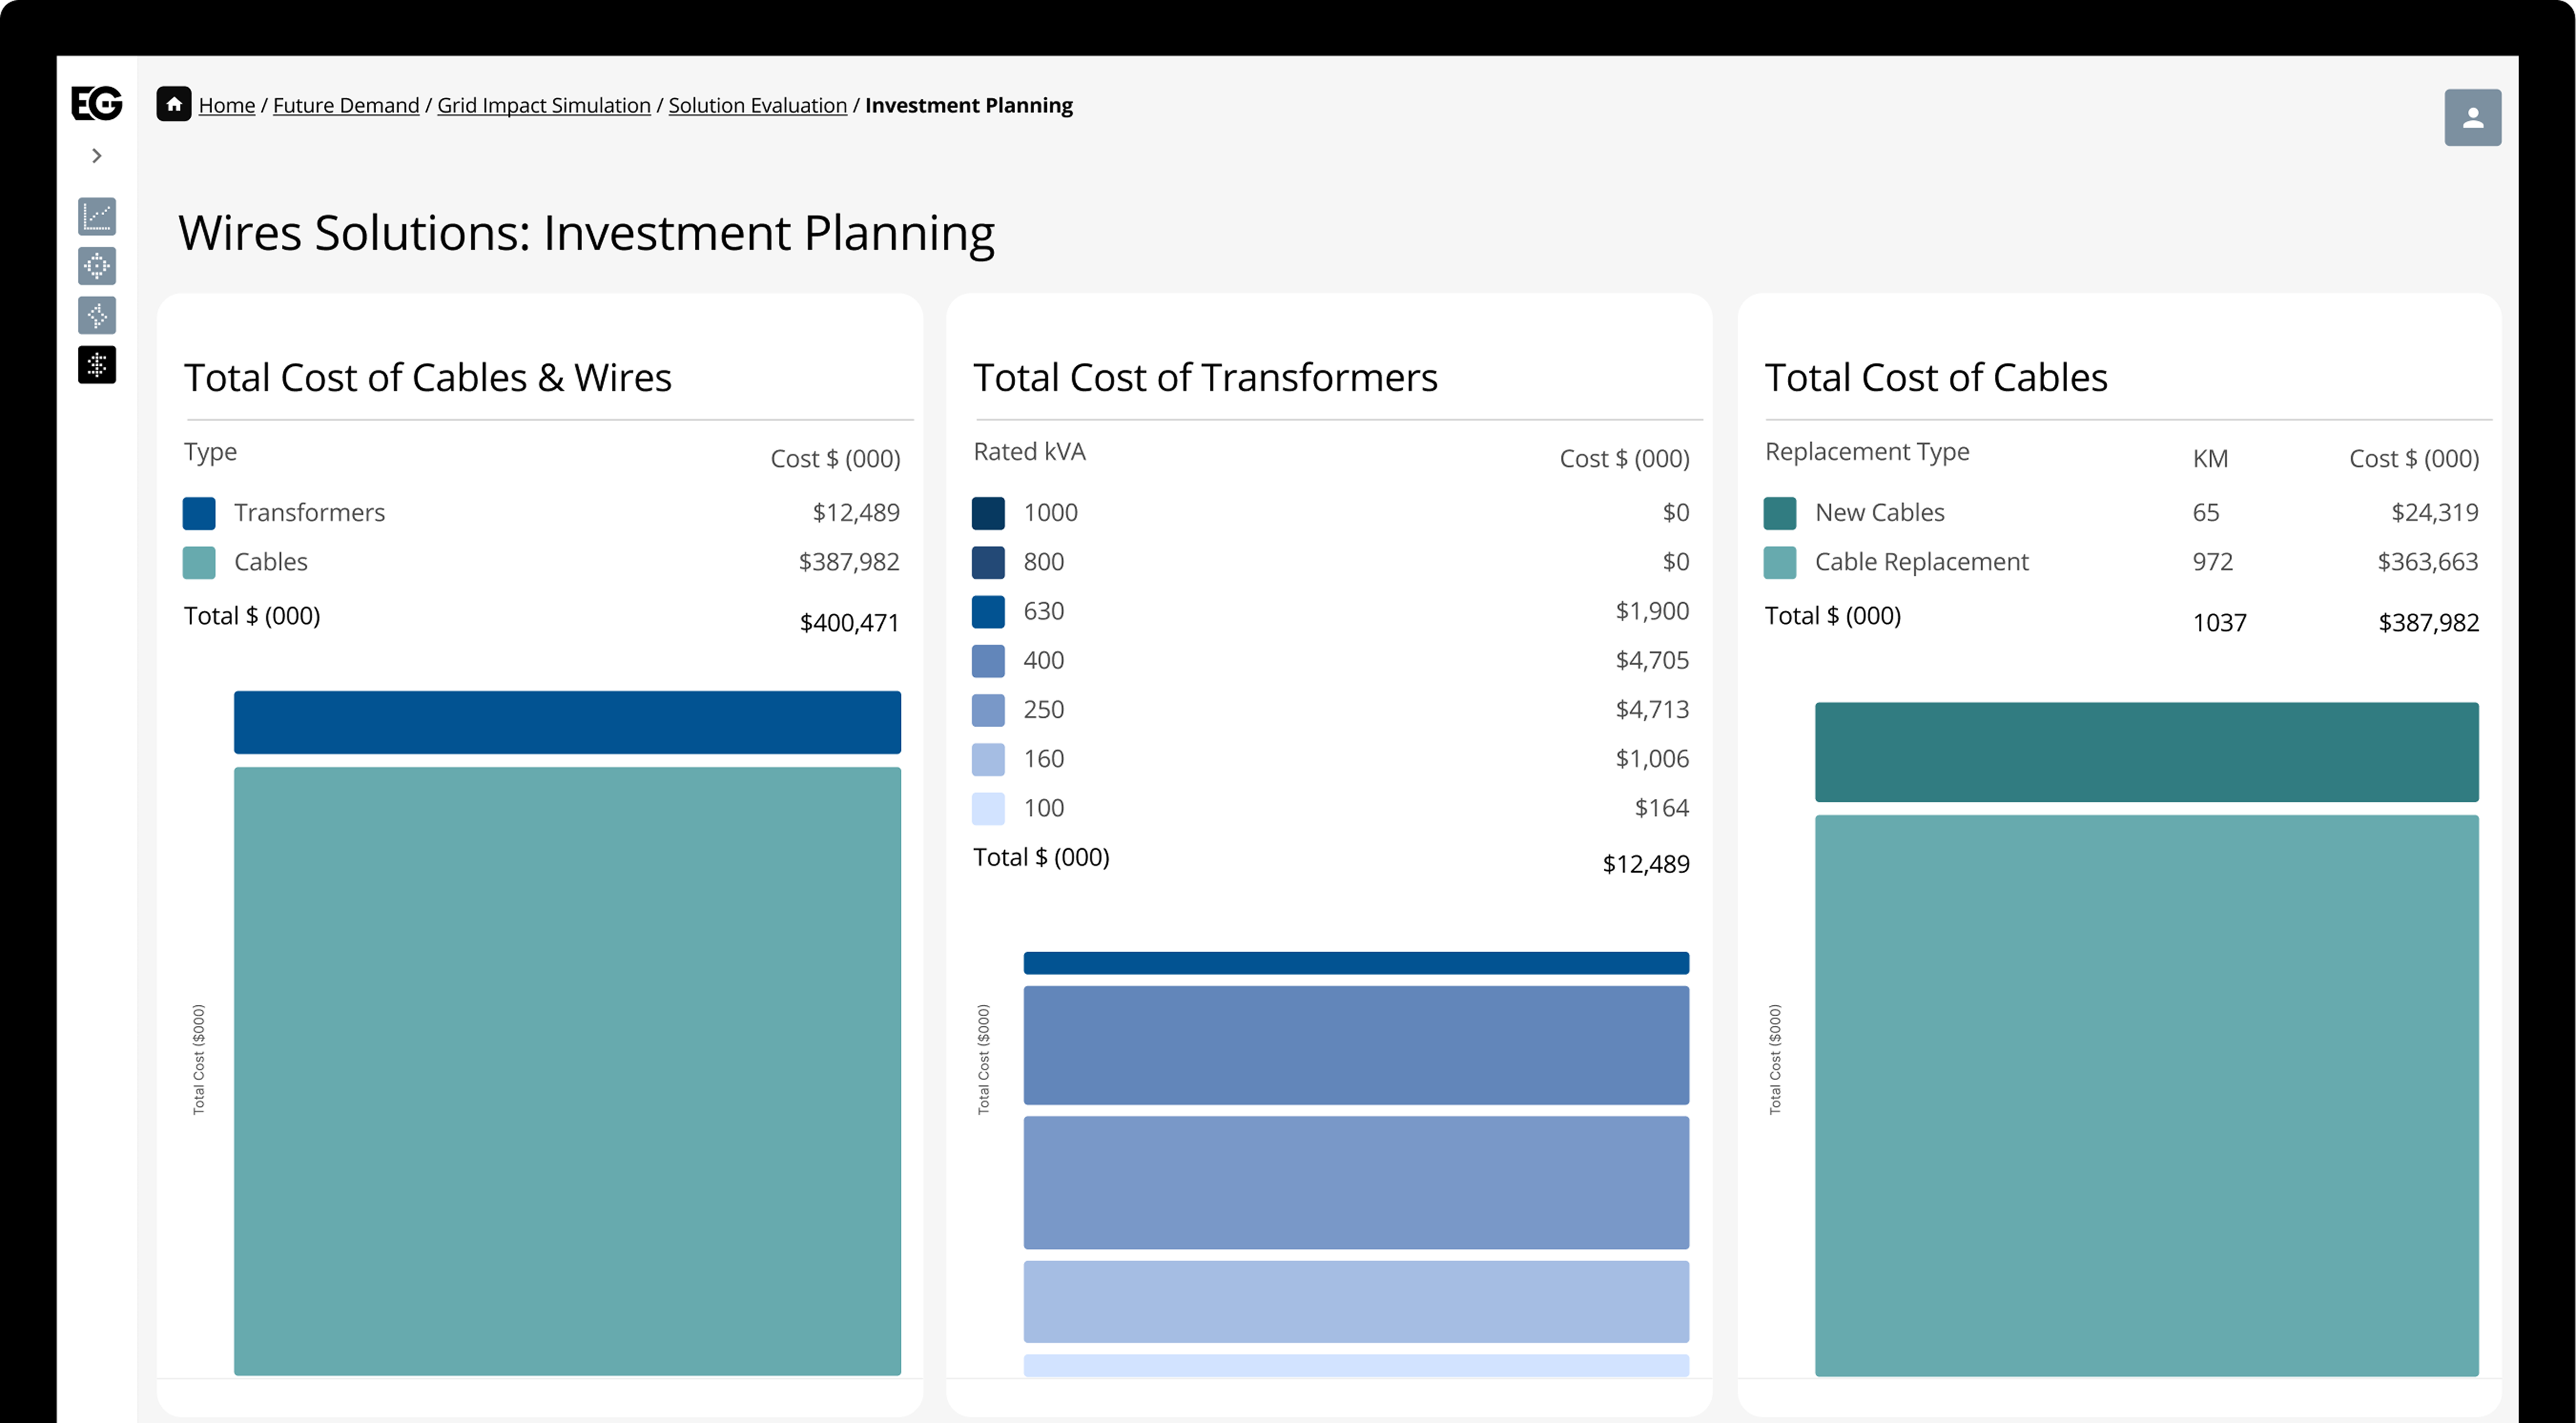This screenshot has height=1423, width=2576.
Task: Select the palest 100 kVA chart bar
Action: tap(1356, 1365)
